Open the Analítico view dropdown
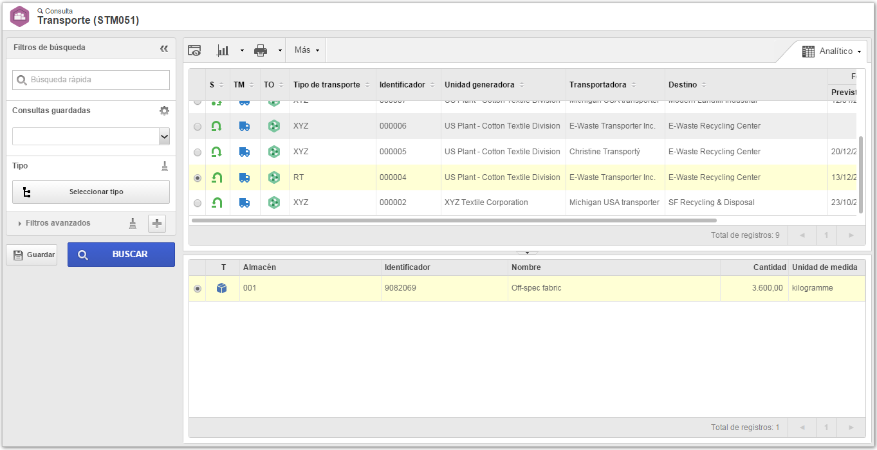Image resolution: width=877 pixels, height=450 pixels. pos(831,51)
